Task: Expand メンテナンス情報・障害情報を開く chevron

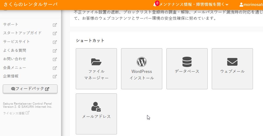Action: pos(227,5)
